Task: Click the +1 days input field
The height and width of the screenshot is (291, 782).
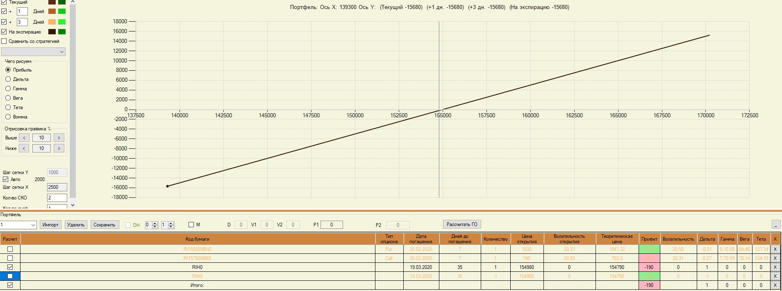Action: tap(22, 11)
